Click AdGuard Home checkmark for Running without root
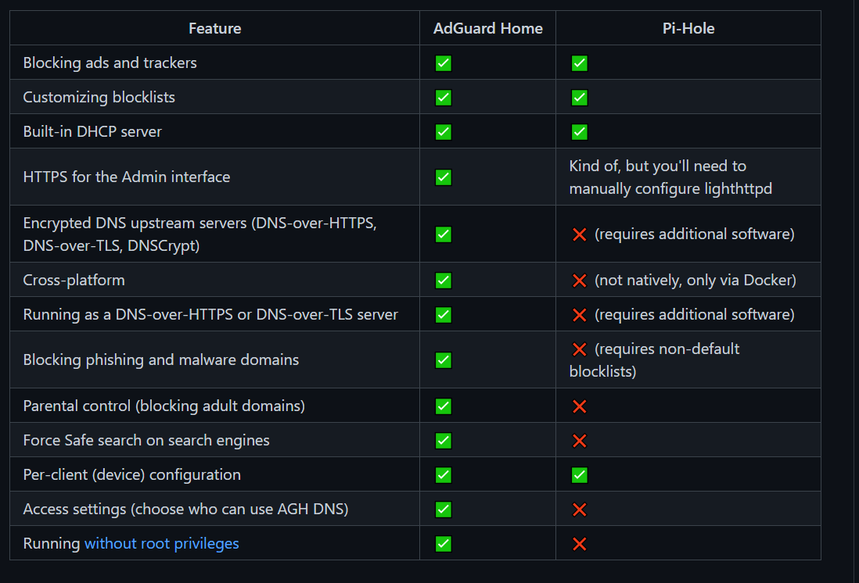Screen dimensions: 859x583 click(x=444, y=544)
